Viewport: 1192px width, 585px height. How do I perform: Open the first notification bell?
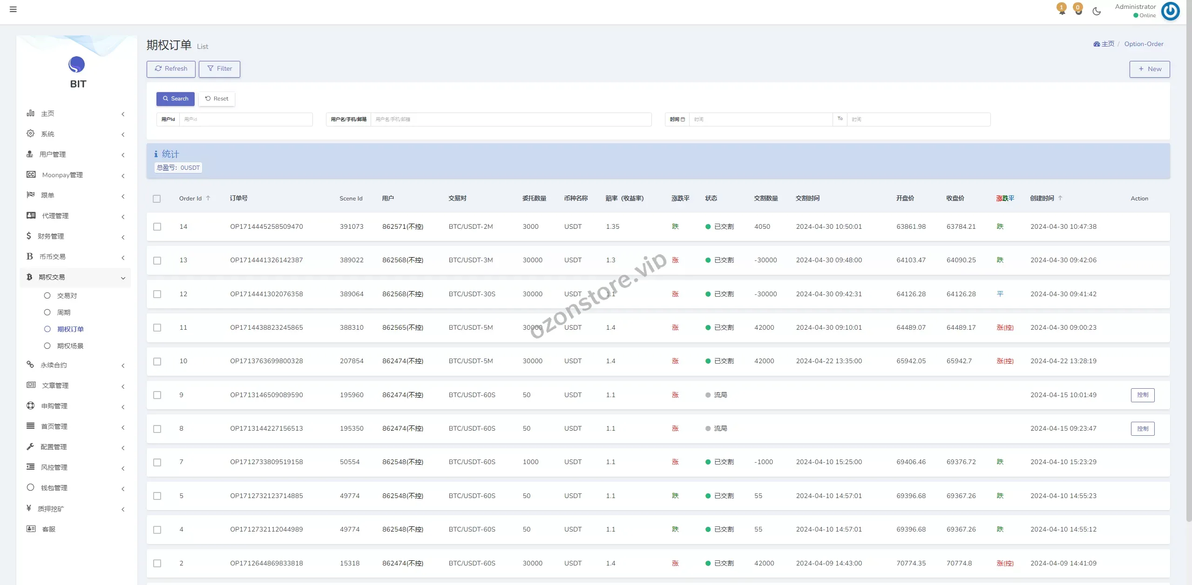pyautogui.click(x=1062, y=10)
